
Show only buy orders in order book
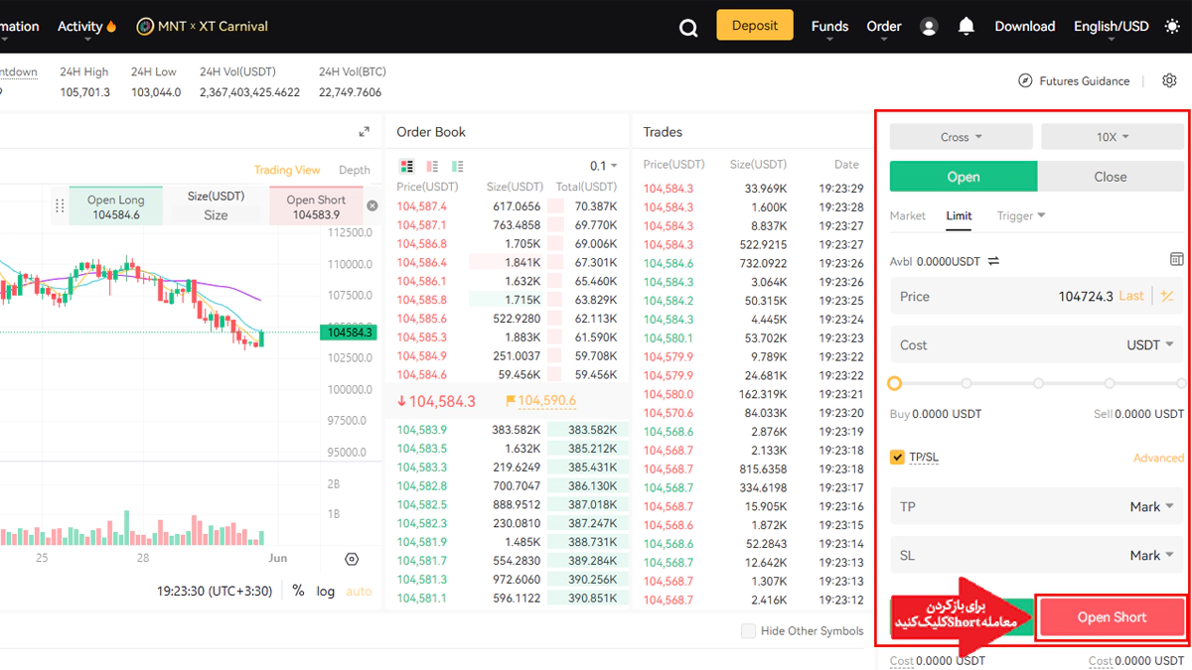point(458,167)
